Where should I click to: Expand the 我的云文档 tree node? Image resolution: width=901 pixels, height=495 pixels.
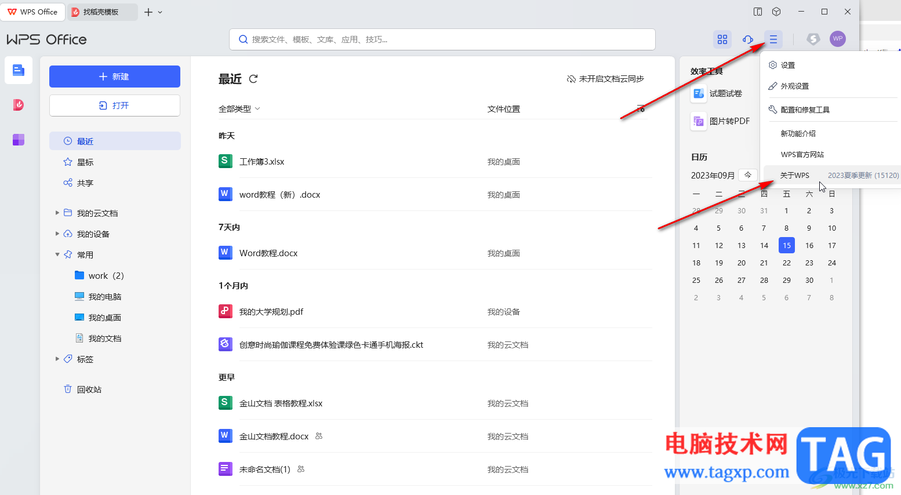[x=57, y=213]
